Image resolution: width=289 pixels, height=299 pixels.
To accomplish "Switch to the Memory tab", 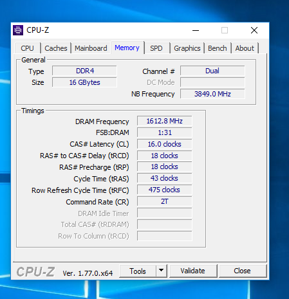I will [x=127, y=48].
